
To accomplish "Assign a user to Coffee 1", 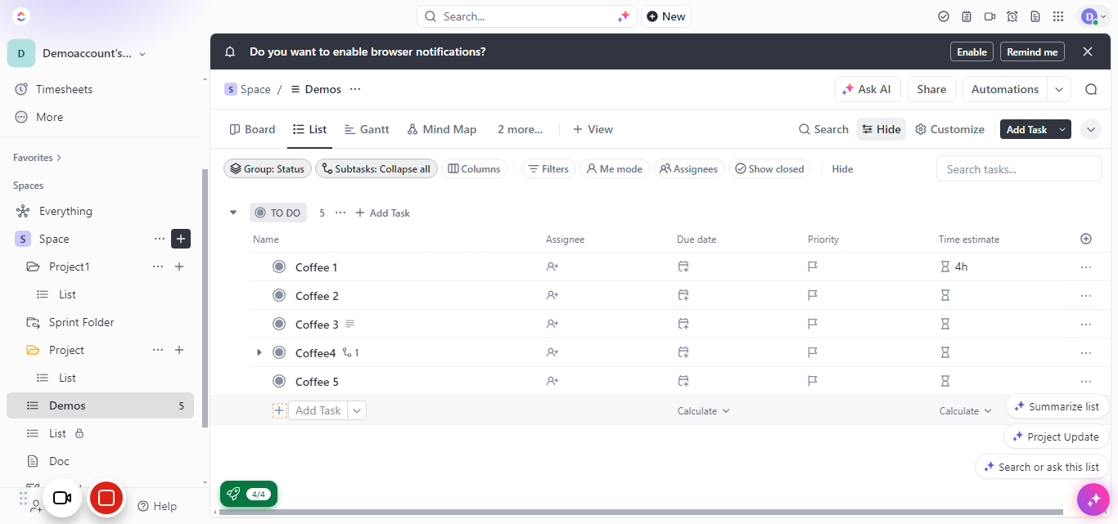I will coord(552,266).
